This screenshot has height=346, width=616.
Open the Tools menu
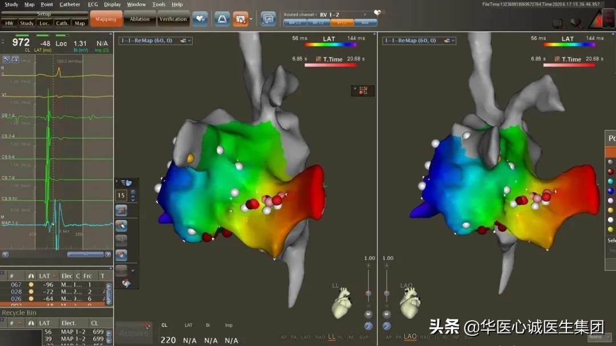[x=159, y=5]
